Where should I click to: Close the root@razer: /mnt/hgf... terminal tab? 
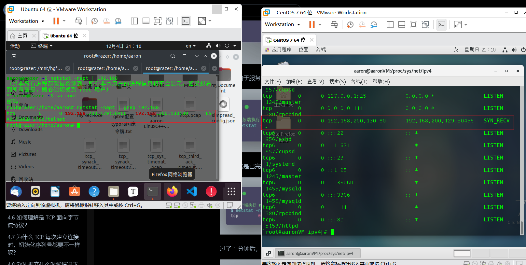coord(68,68)
